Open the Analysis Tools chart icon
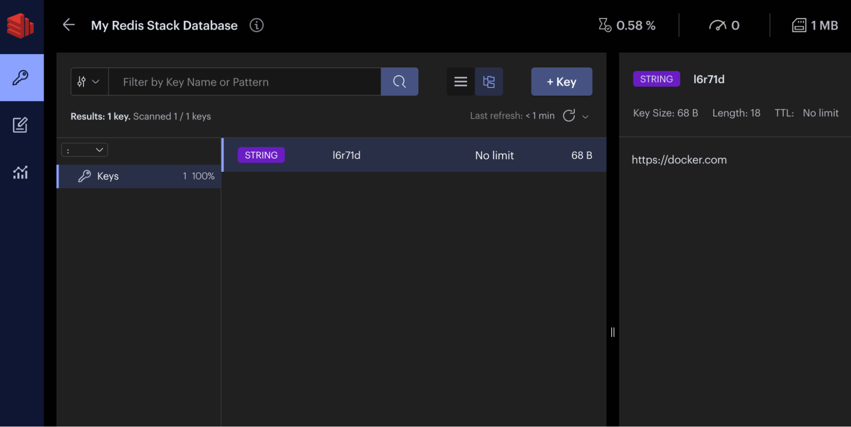 click(20, 172)
